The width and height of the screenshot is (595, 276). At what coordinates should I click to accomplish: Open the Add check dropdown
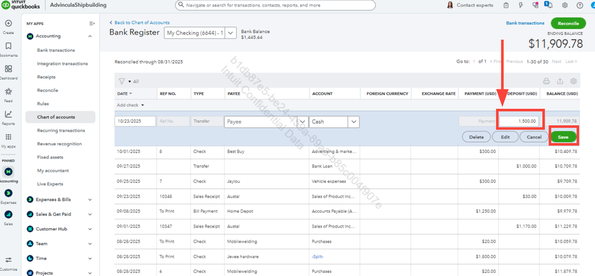point(130,105)
